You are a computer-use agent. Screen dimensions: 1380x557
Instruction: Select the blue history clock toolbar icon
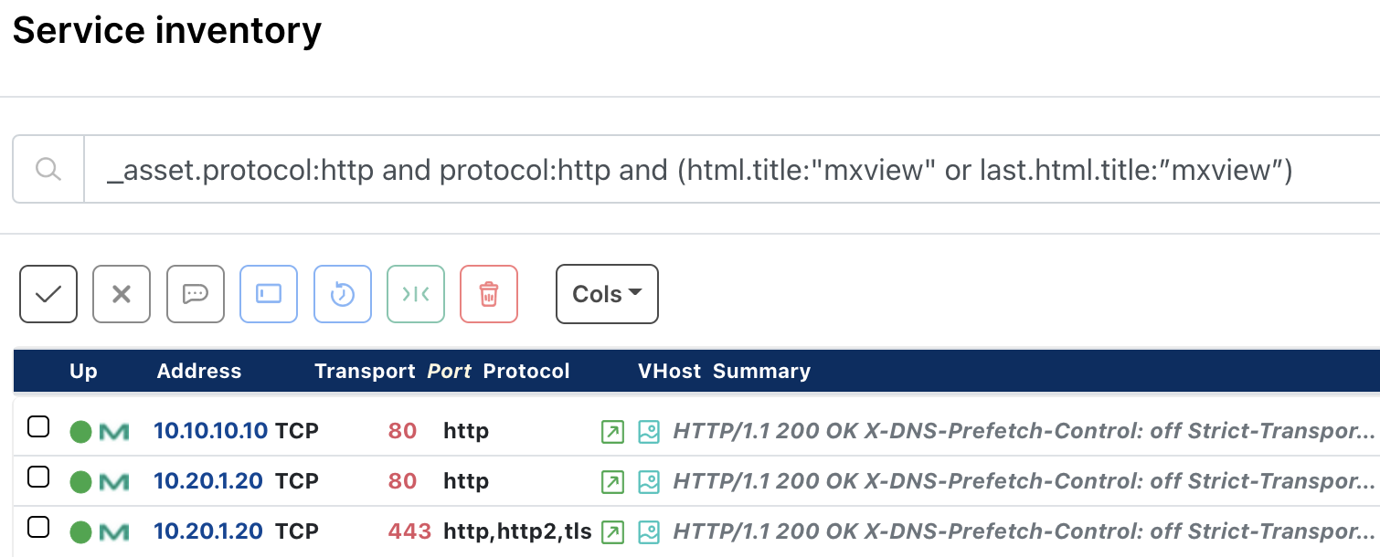coord(342,293)
